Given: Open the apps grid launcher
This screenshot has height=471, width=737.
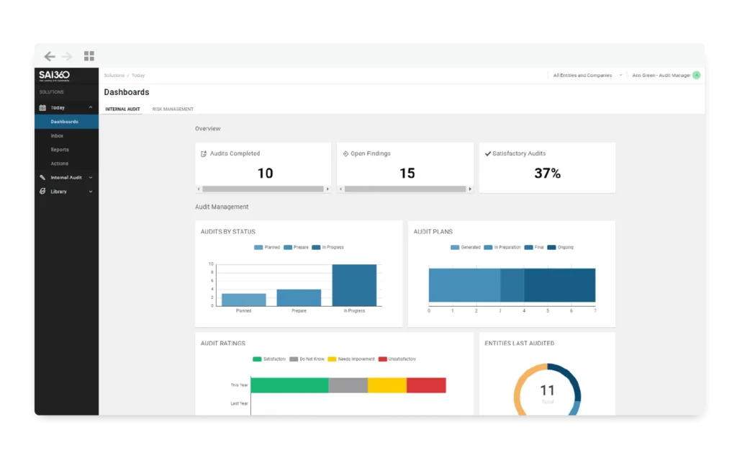Looking at the screenshot, I should pyautogui.click(x=89, y=55).
